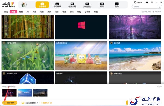The width and height of the screenshot is (164, 106).
Task: Select the dusk sky queue thumbnail
Action: click(x=40, y=93)
